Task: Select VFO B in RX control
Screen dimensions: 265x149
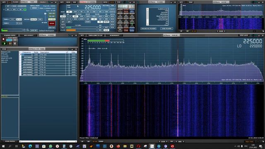Action: [x=63, y=19]
